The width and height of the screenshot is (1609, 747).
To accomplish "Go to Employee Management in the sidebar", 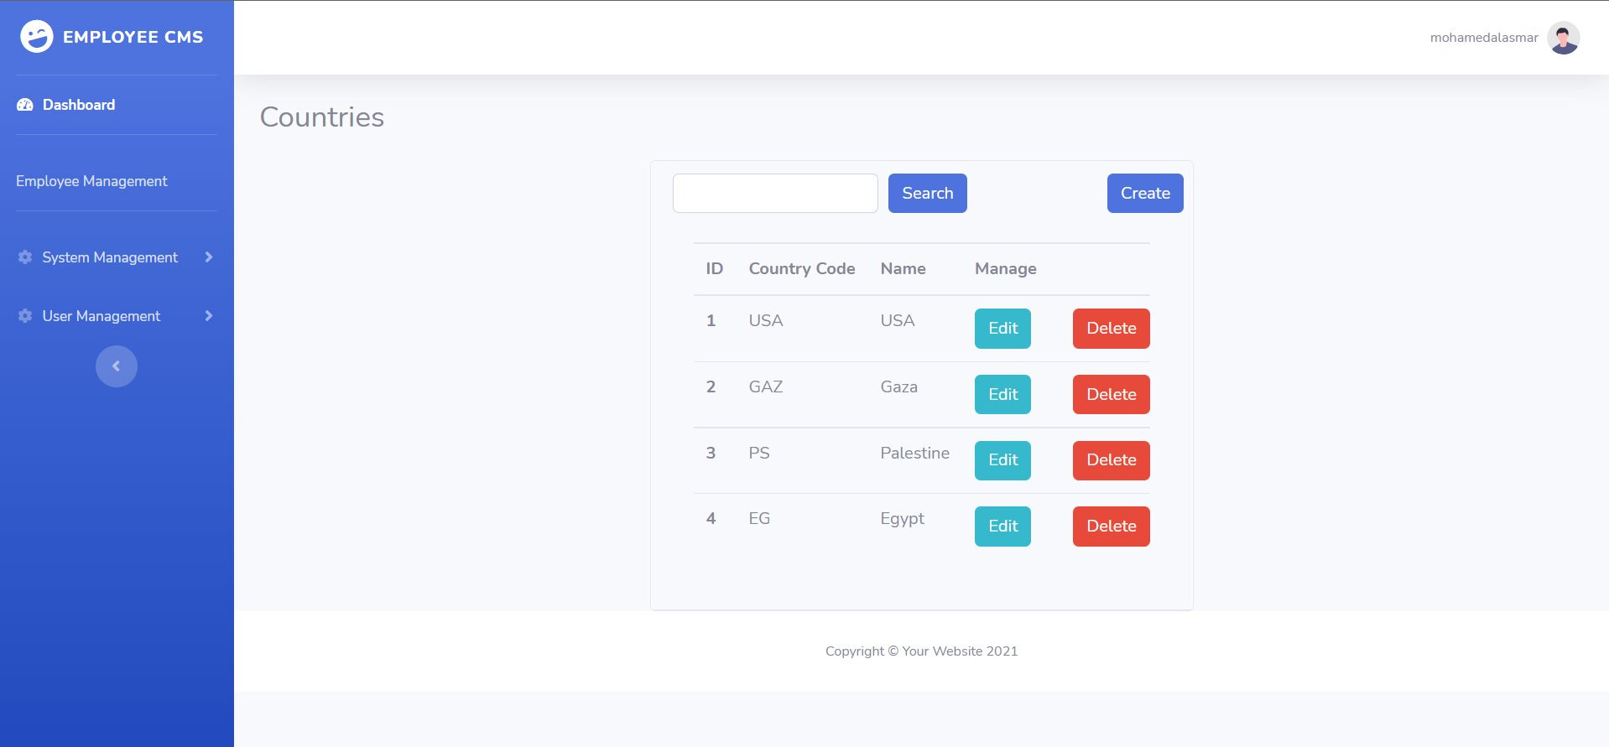I will [x=91, y=181].
